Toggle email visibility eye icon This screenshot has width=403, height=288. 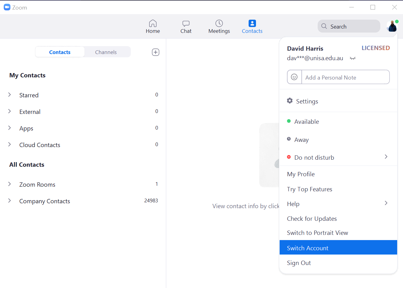[353, 58]
